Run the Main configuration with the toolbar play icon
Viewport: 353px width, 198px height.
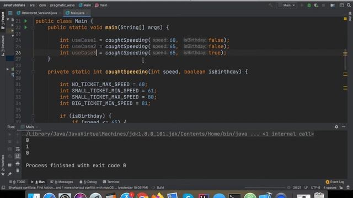302,5
